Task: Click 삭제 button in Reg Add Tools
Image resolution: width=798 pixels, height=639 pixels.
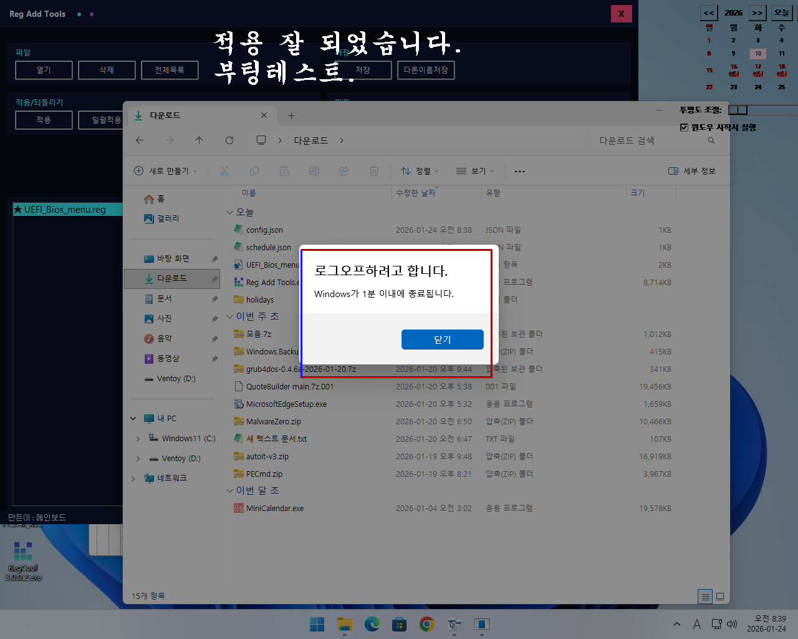Action: (x=107, y=70)
